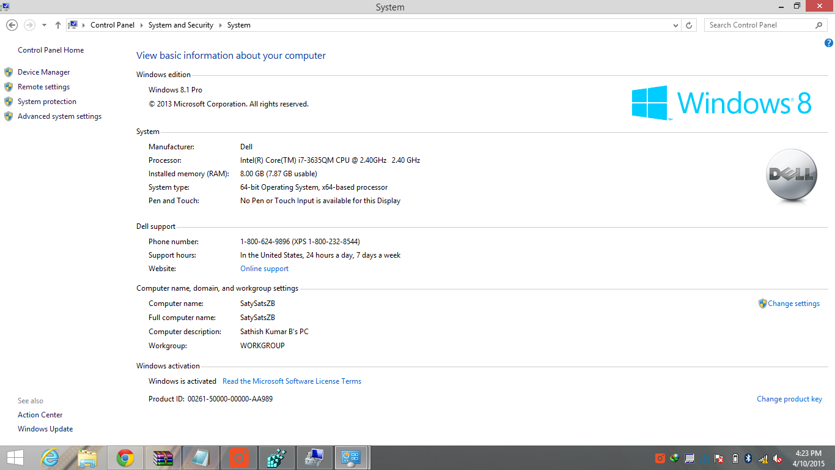The height and width of the screenshot is (470, 835).
Task: Read the Microsoft Software License Terms
Action: tap(292, 381)
